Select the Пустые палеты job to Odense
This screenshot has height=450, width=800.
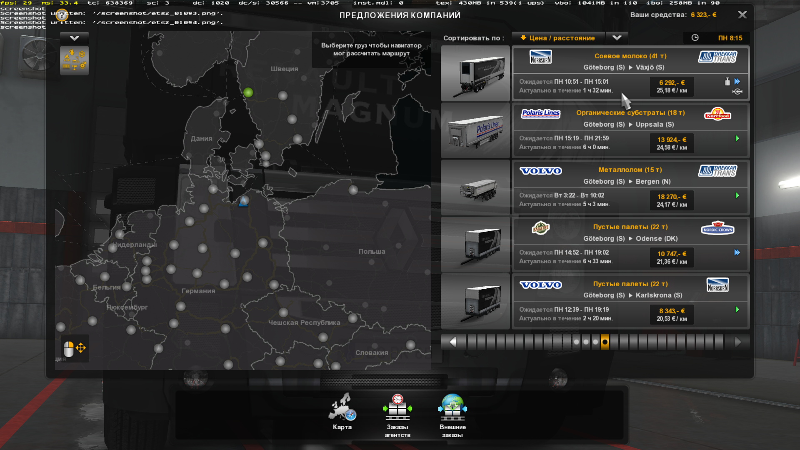click(630, 245)
